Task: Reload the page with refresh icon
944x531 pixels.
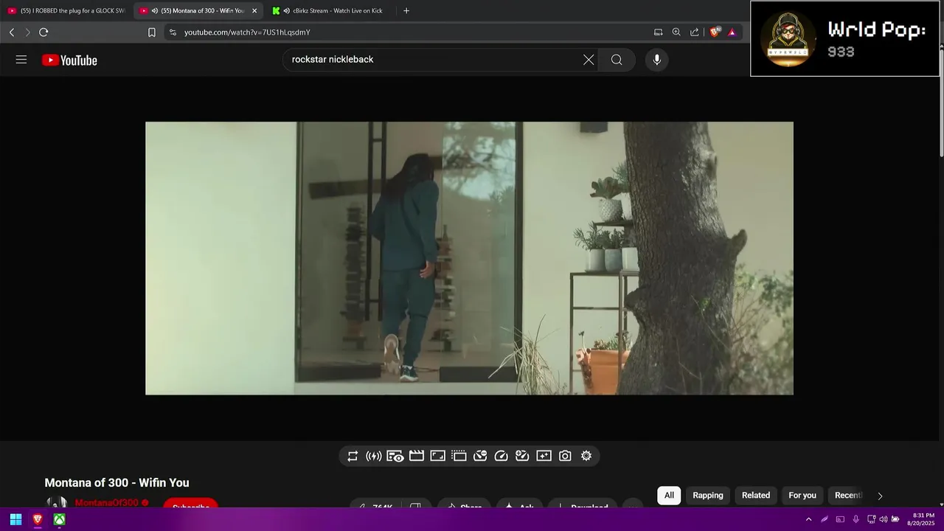Action: click(x=44, y=32)
